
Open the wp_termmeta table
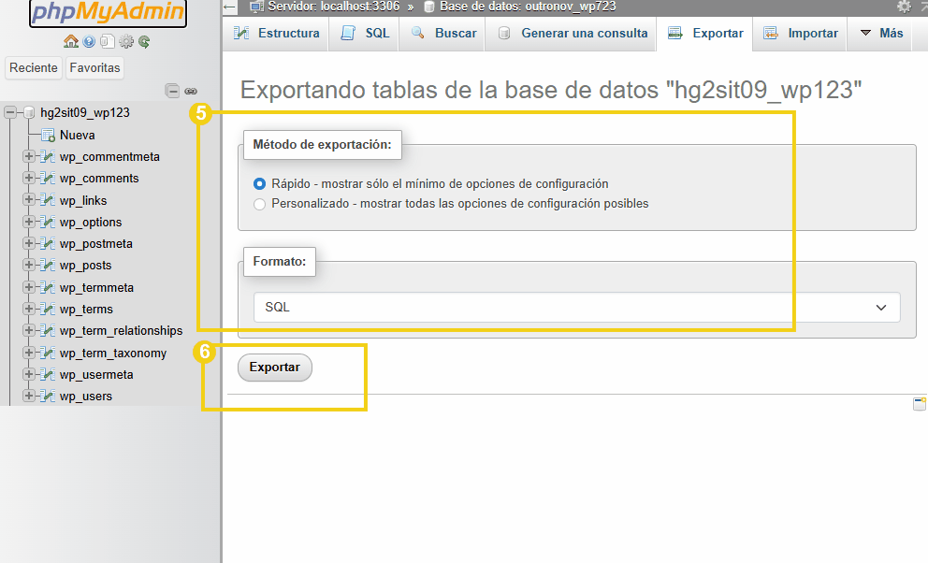point(96,287)
